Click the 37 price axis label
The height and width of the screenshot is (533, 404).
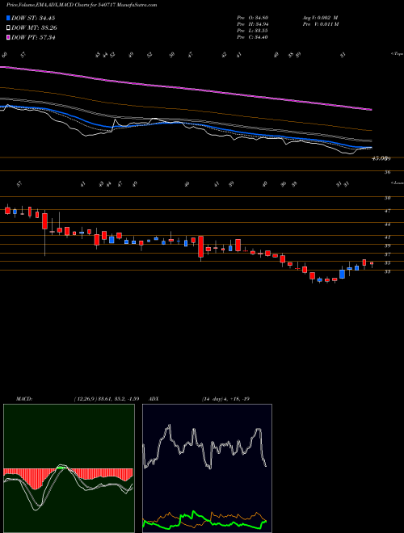tap(387, 254)
